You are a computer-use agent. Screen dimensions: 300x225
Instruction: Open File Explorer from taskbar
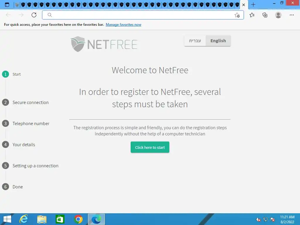(42, 219)
